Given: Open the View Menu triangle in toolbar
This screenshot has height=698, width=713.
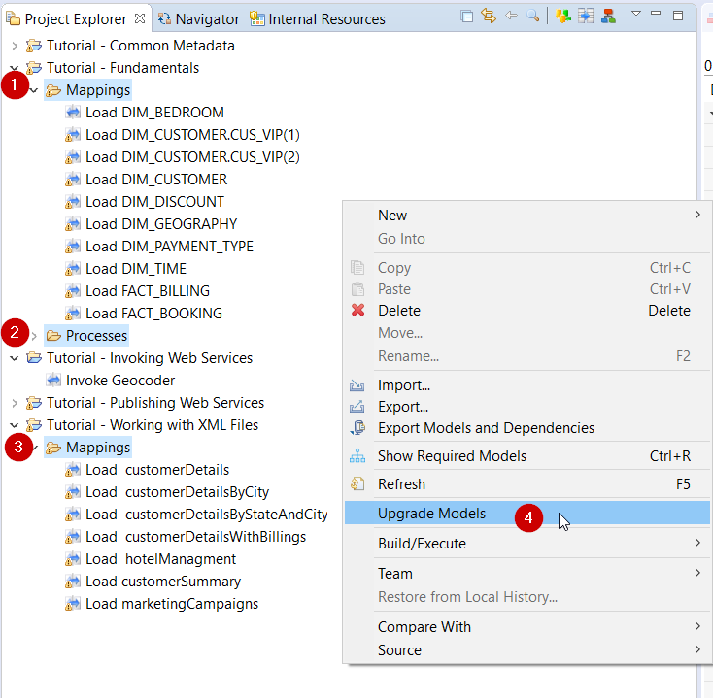Looking at the screenshot, I should 636,14.
